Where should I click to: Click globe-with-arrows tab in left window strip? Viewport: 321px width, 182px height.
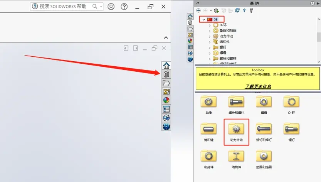tap(166, 118)
